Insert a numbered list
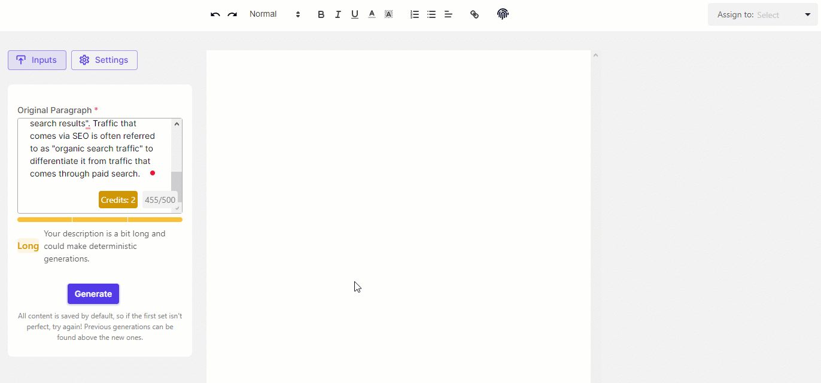Screen dimensions: 821x383 415,14
